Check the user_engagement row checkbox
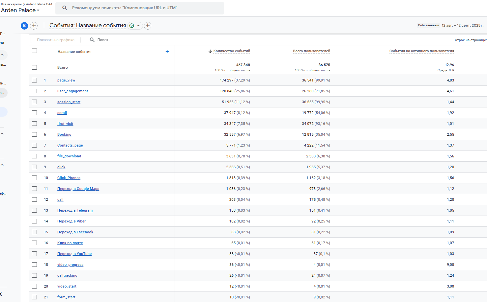 pyautogui.click(x=35, y=91)
